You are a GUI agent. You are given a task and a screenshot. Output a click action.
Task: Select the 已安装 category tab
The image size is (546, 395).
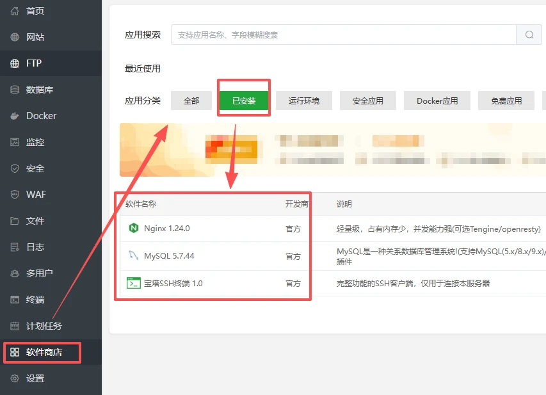click(244, 101)
